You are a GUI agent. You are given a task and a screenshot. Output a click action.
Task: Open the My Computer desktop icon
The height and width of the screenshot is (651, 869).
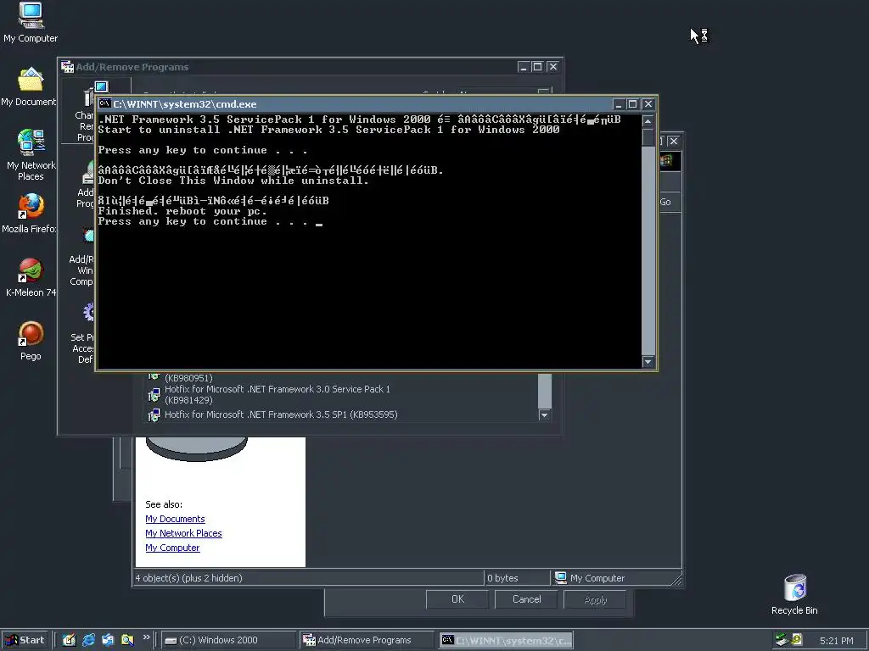pos(31,15)
